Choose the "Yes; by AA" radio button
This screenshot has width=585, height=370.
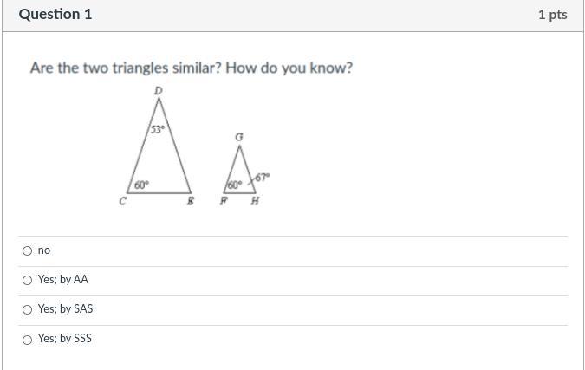(x=27, y=280)
